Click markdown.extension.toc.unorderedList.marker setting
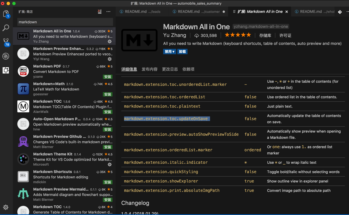The height and width of the screenshot is (215, 349). 175,84
